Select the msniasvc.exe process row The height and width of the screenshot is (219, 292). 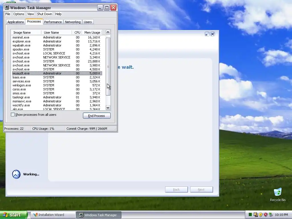(57, 101)
